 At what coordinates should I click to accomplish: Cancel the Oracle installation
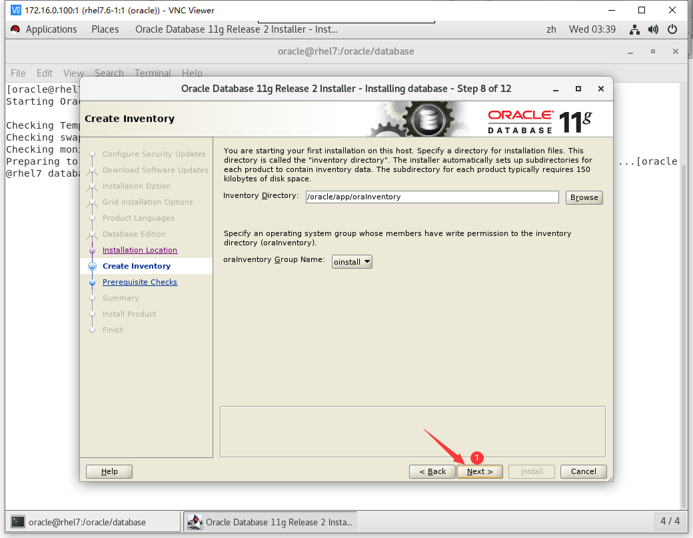pyautogui.click(x=584, y=472)
